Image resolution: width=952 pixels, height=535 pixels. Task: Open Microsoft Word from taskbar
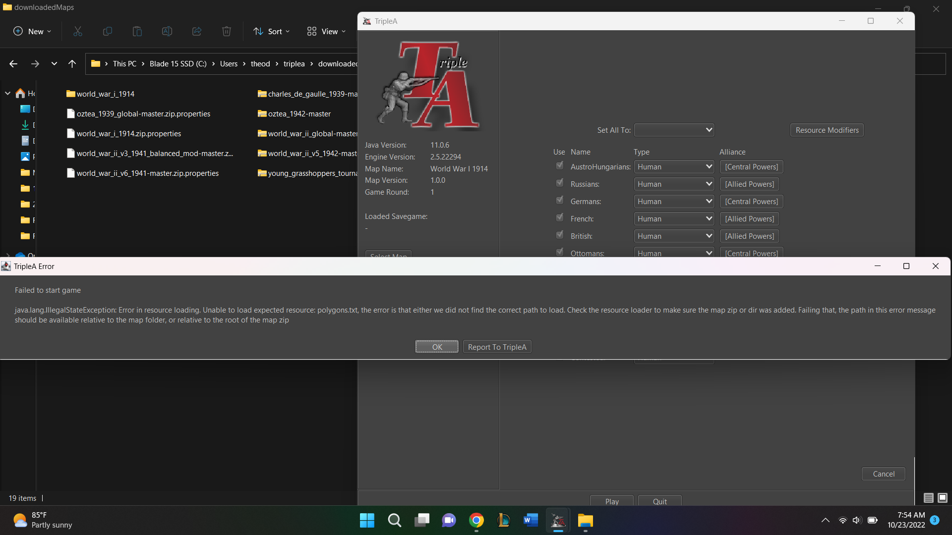click(x=531, y=520)
